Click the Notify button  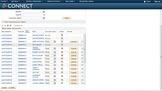12,88
